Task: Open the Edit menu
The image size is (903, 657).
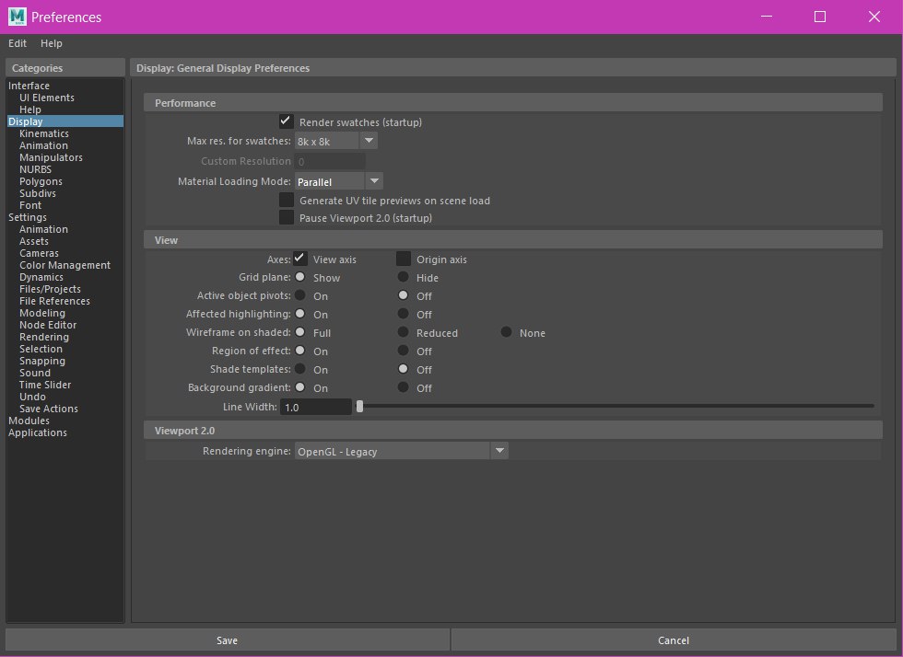Action: [x=18, y=43]
